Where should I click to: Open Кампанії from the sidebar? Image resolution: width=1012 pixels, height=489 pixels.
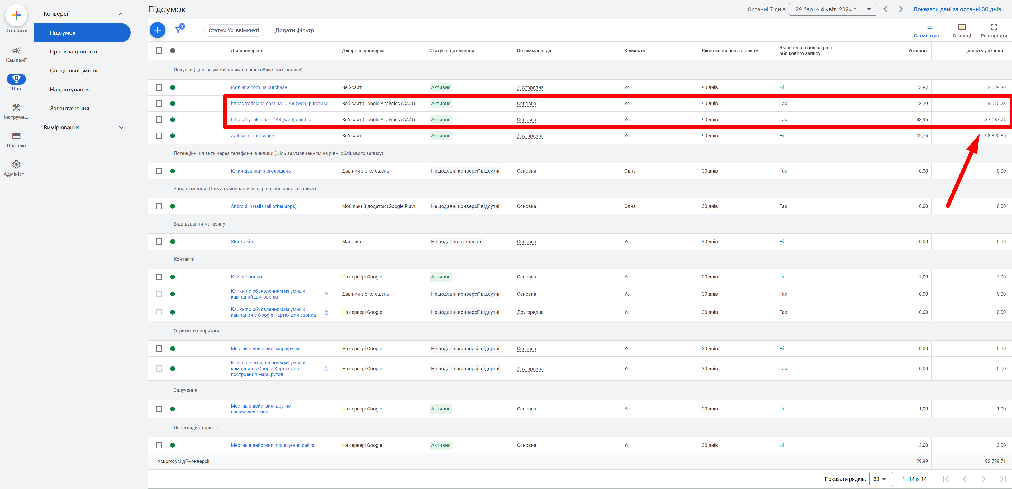click(x=16, y=55)
